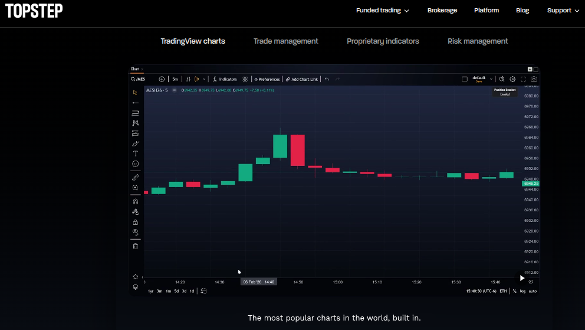
Task: Select the trend line drawing tool
Action: click(136, 103)
